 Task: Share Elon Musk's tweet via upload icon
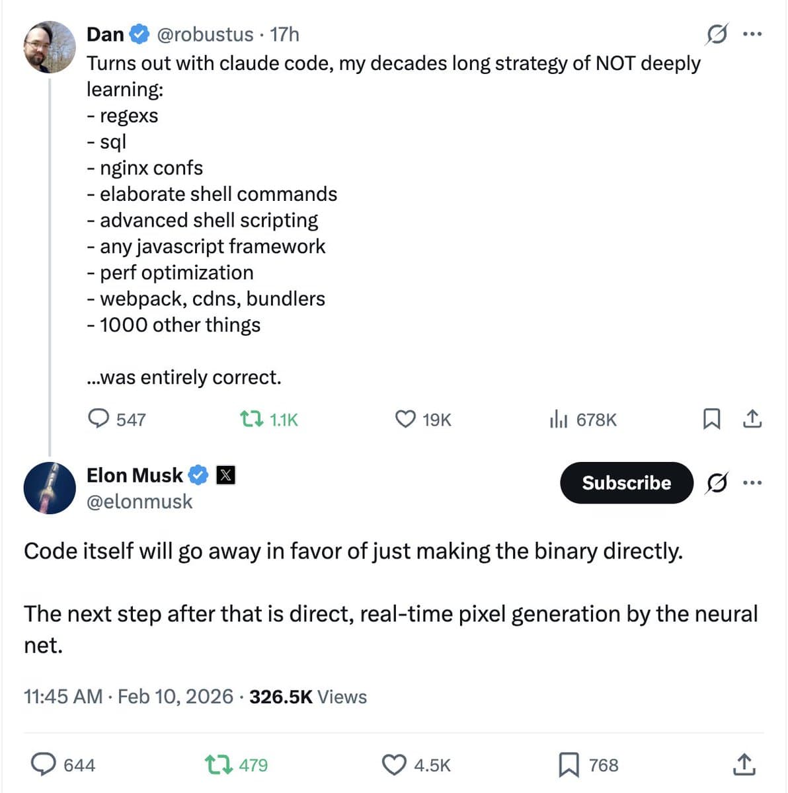pyautogui.click(x=744, y=765)
